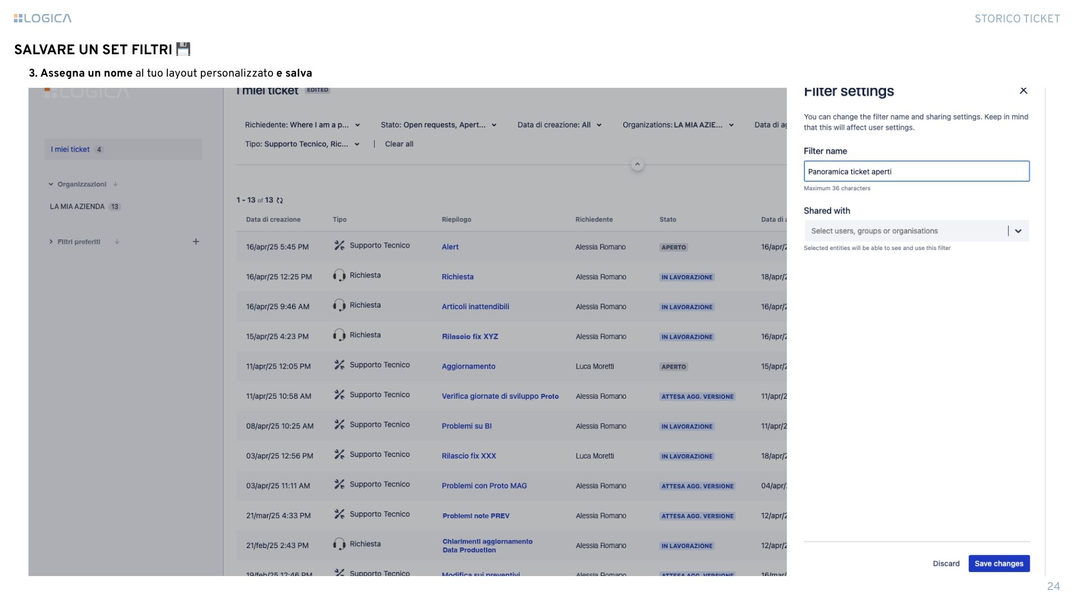Image resolution: width=1074 pixels, height=604 pixels.
Task: Add a favorite filter with the plus icon
Action: coord(196,242)
